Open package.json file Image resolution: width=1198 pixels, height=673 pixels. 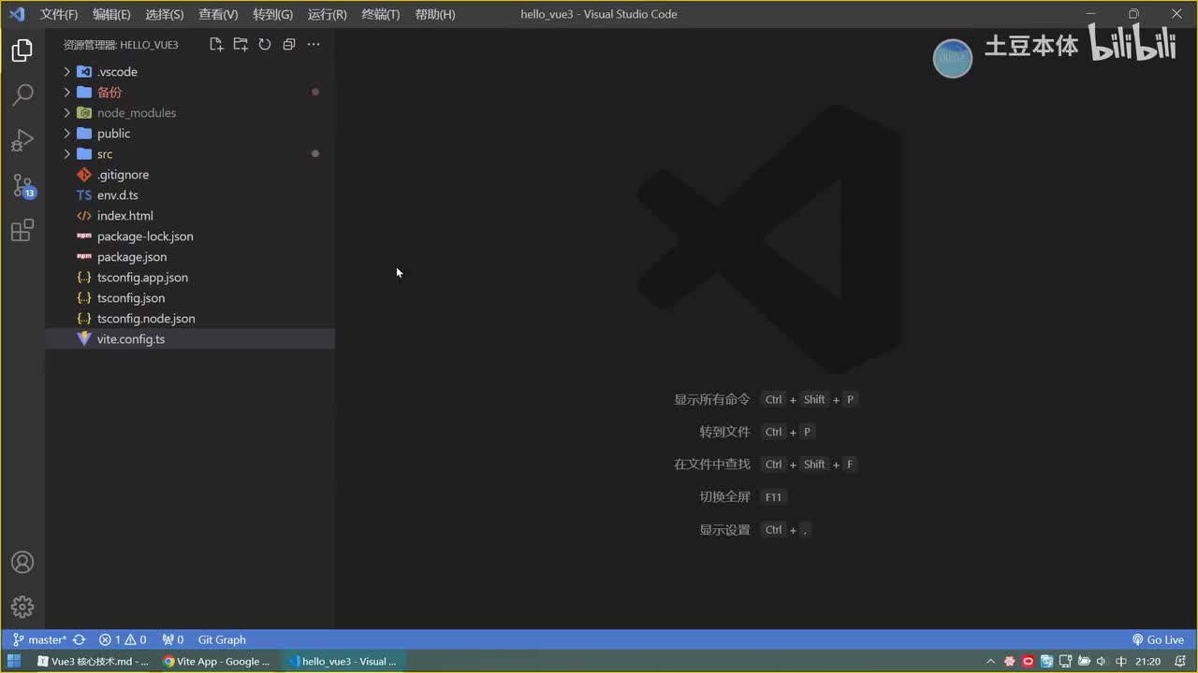(x=189, y=256)
